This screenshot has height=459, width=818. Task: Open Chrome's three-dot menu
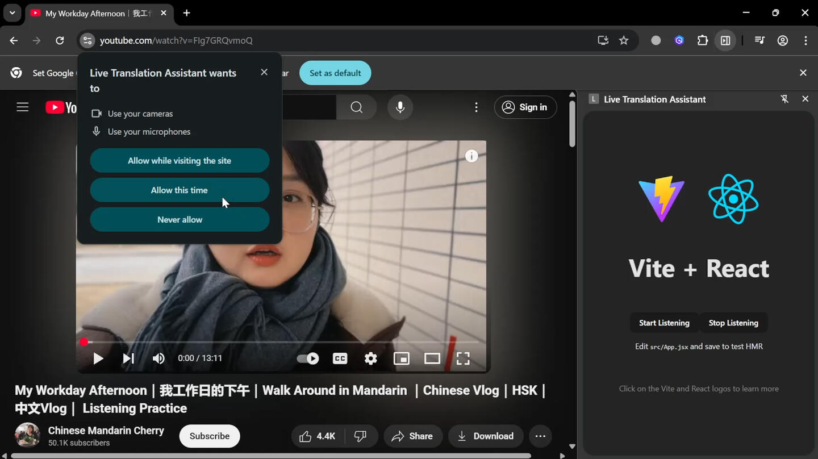806,40
